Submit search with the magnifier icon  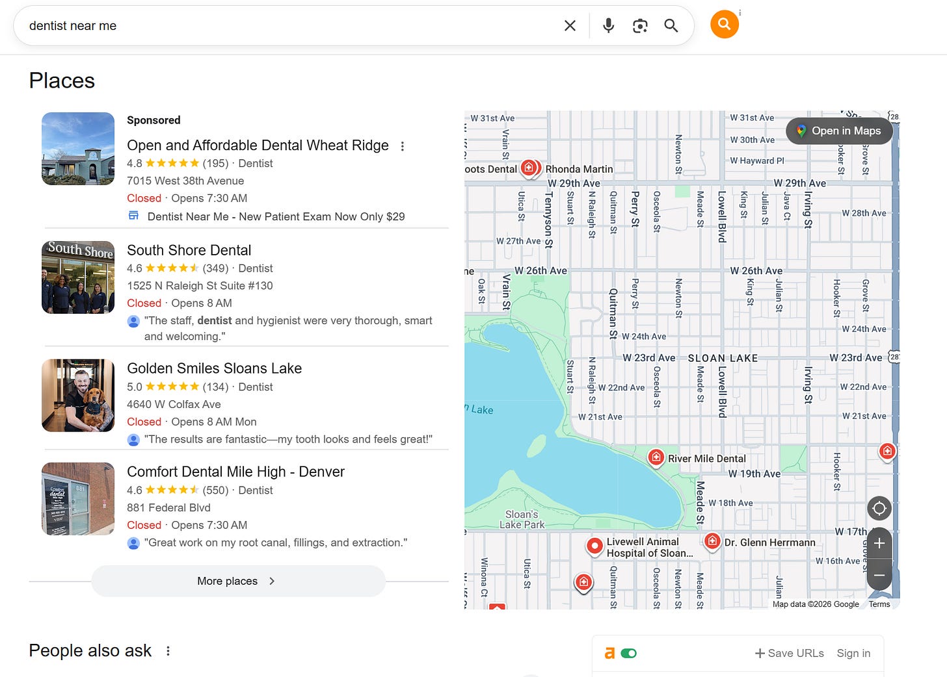671,25
